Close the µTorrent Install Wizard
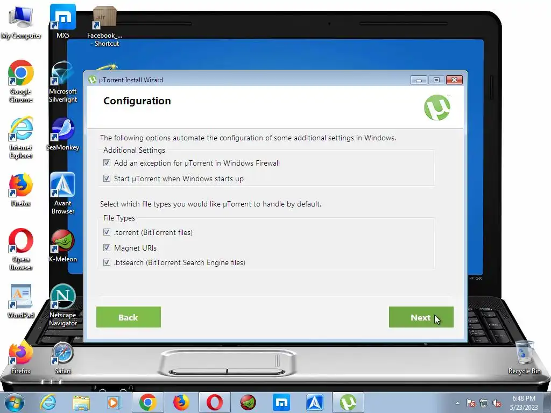551x413 pixels. pos(454,80)
